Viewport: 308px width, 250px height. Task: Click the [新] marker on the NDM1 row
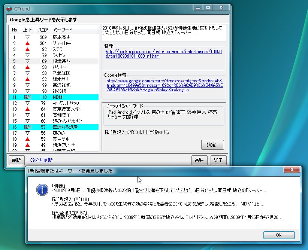coord(28,97)
